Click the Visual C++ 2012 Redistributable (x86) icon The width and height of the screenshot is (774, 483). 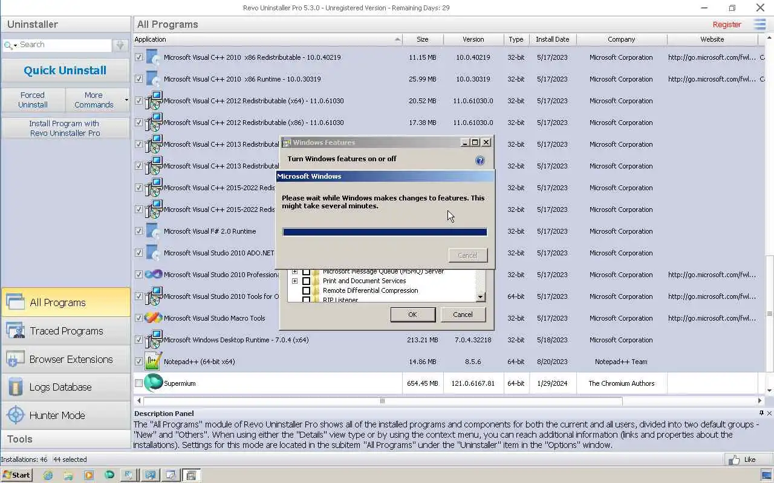pos(154,123)
